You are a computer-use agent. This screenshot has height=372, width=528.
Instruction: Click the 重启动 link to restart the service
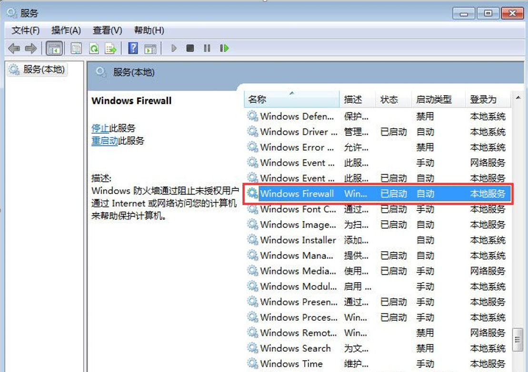coord(105,141)
